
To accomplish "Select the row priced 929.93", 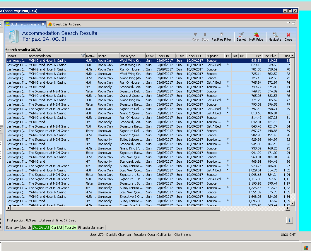I will pos(148,140).
